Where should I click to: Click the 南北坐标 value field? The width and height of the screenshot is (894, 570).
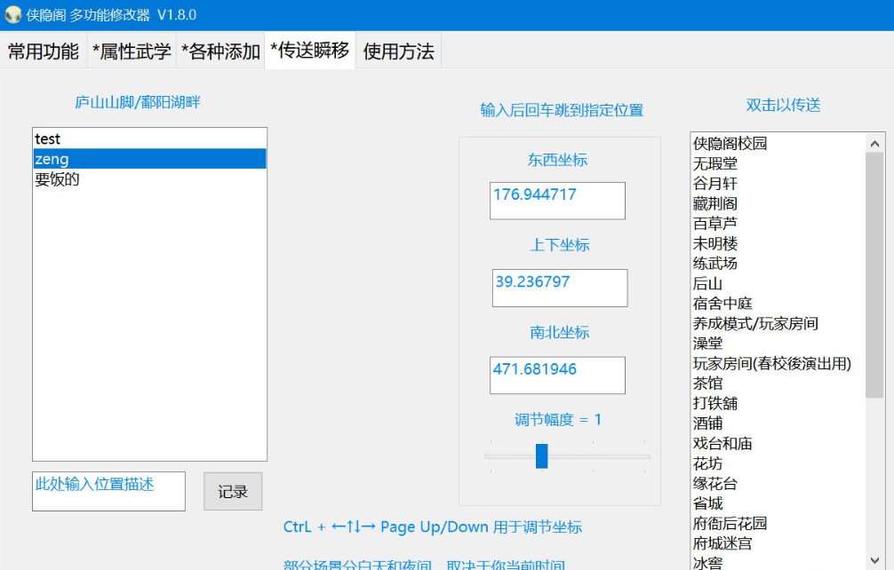click(x=557, y=376)
